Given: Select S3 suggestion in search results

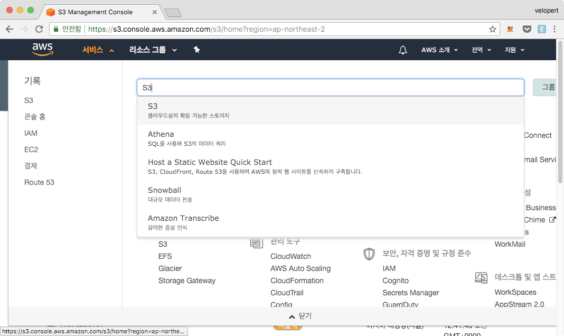Looking at the screenshot, I should click(x=330, y=110).
